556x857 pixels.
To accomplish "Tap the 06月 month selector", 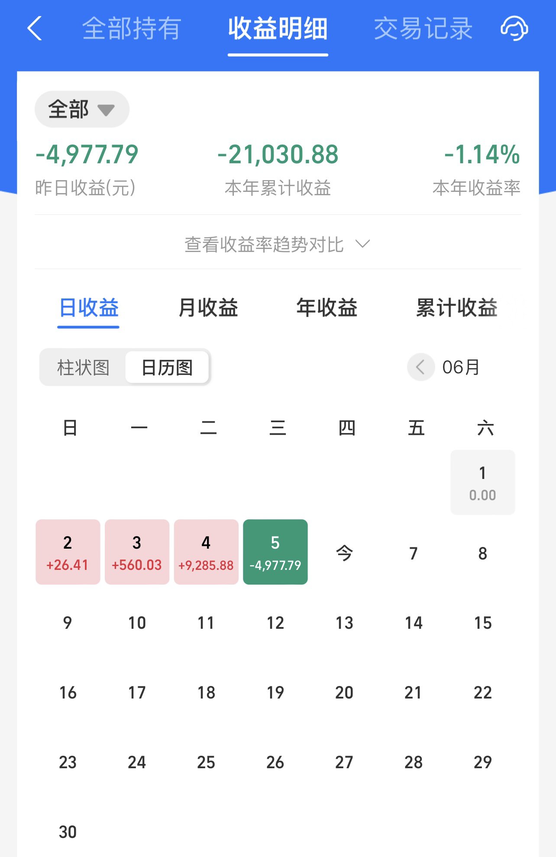I will (461, 367).
